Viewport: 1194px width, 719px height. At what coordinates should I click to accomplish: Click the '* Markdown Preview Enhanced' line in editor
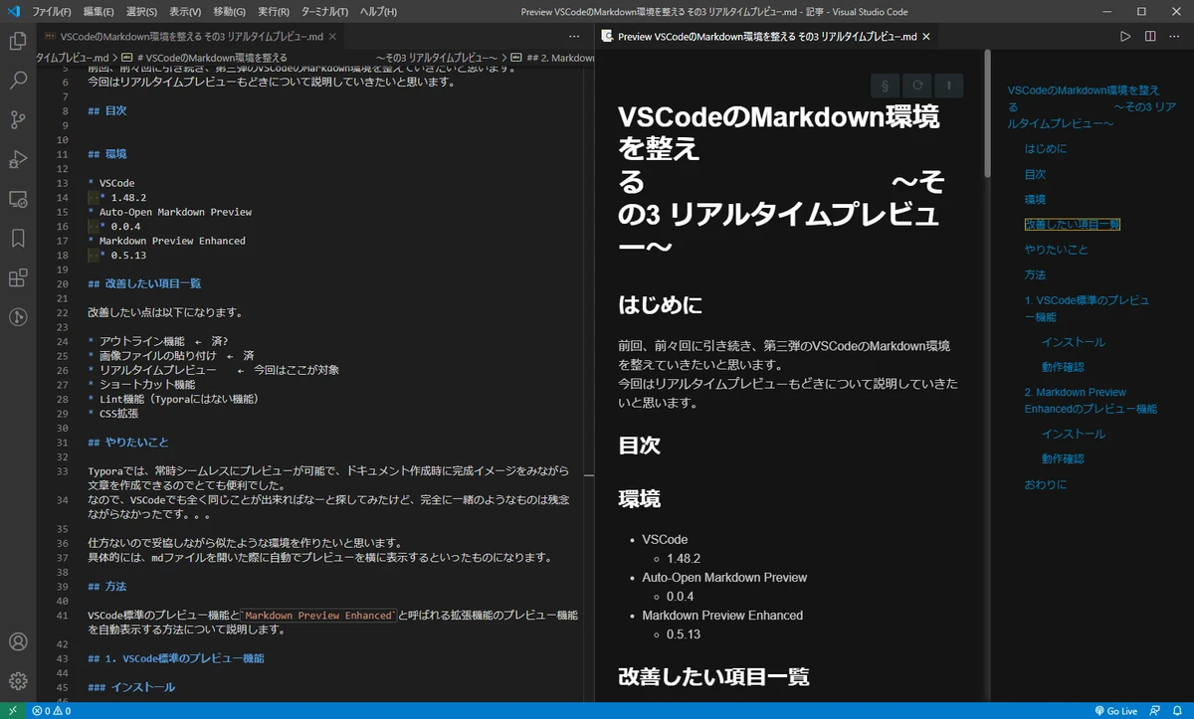[166, 241]
